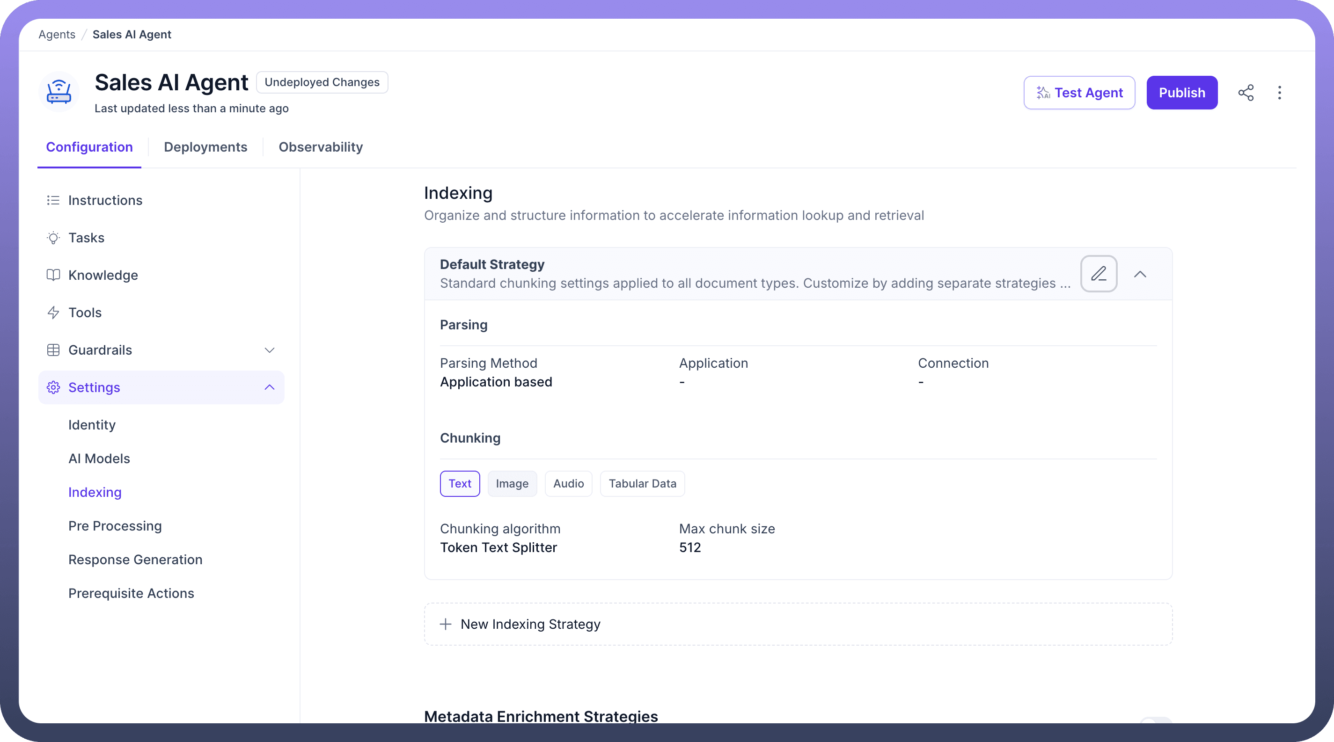Click the Tasks lightbulb icon
The image size is (1334, 742).
53,238
